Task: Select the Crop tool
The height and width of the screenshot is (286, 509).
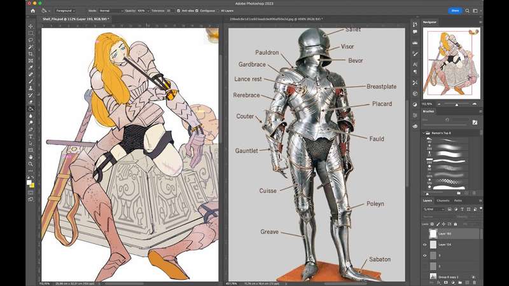Action: click(x=31, y=54)
